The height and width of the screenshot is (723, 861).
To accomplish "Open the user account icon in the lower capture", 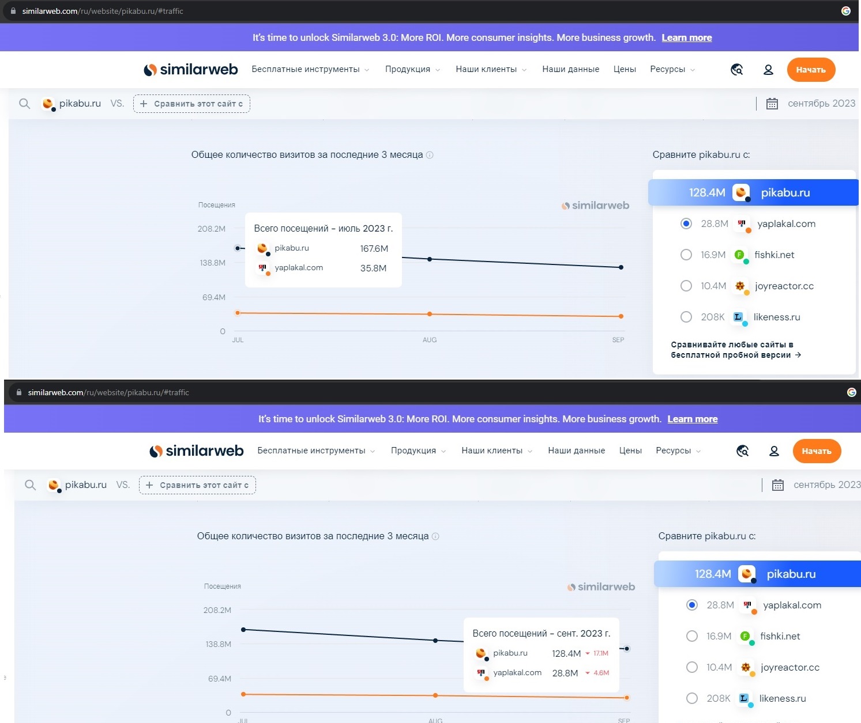I will coord(774,451).
